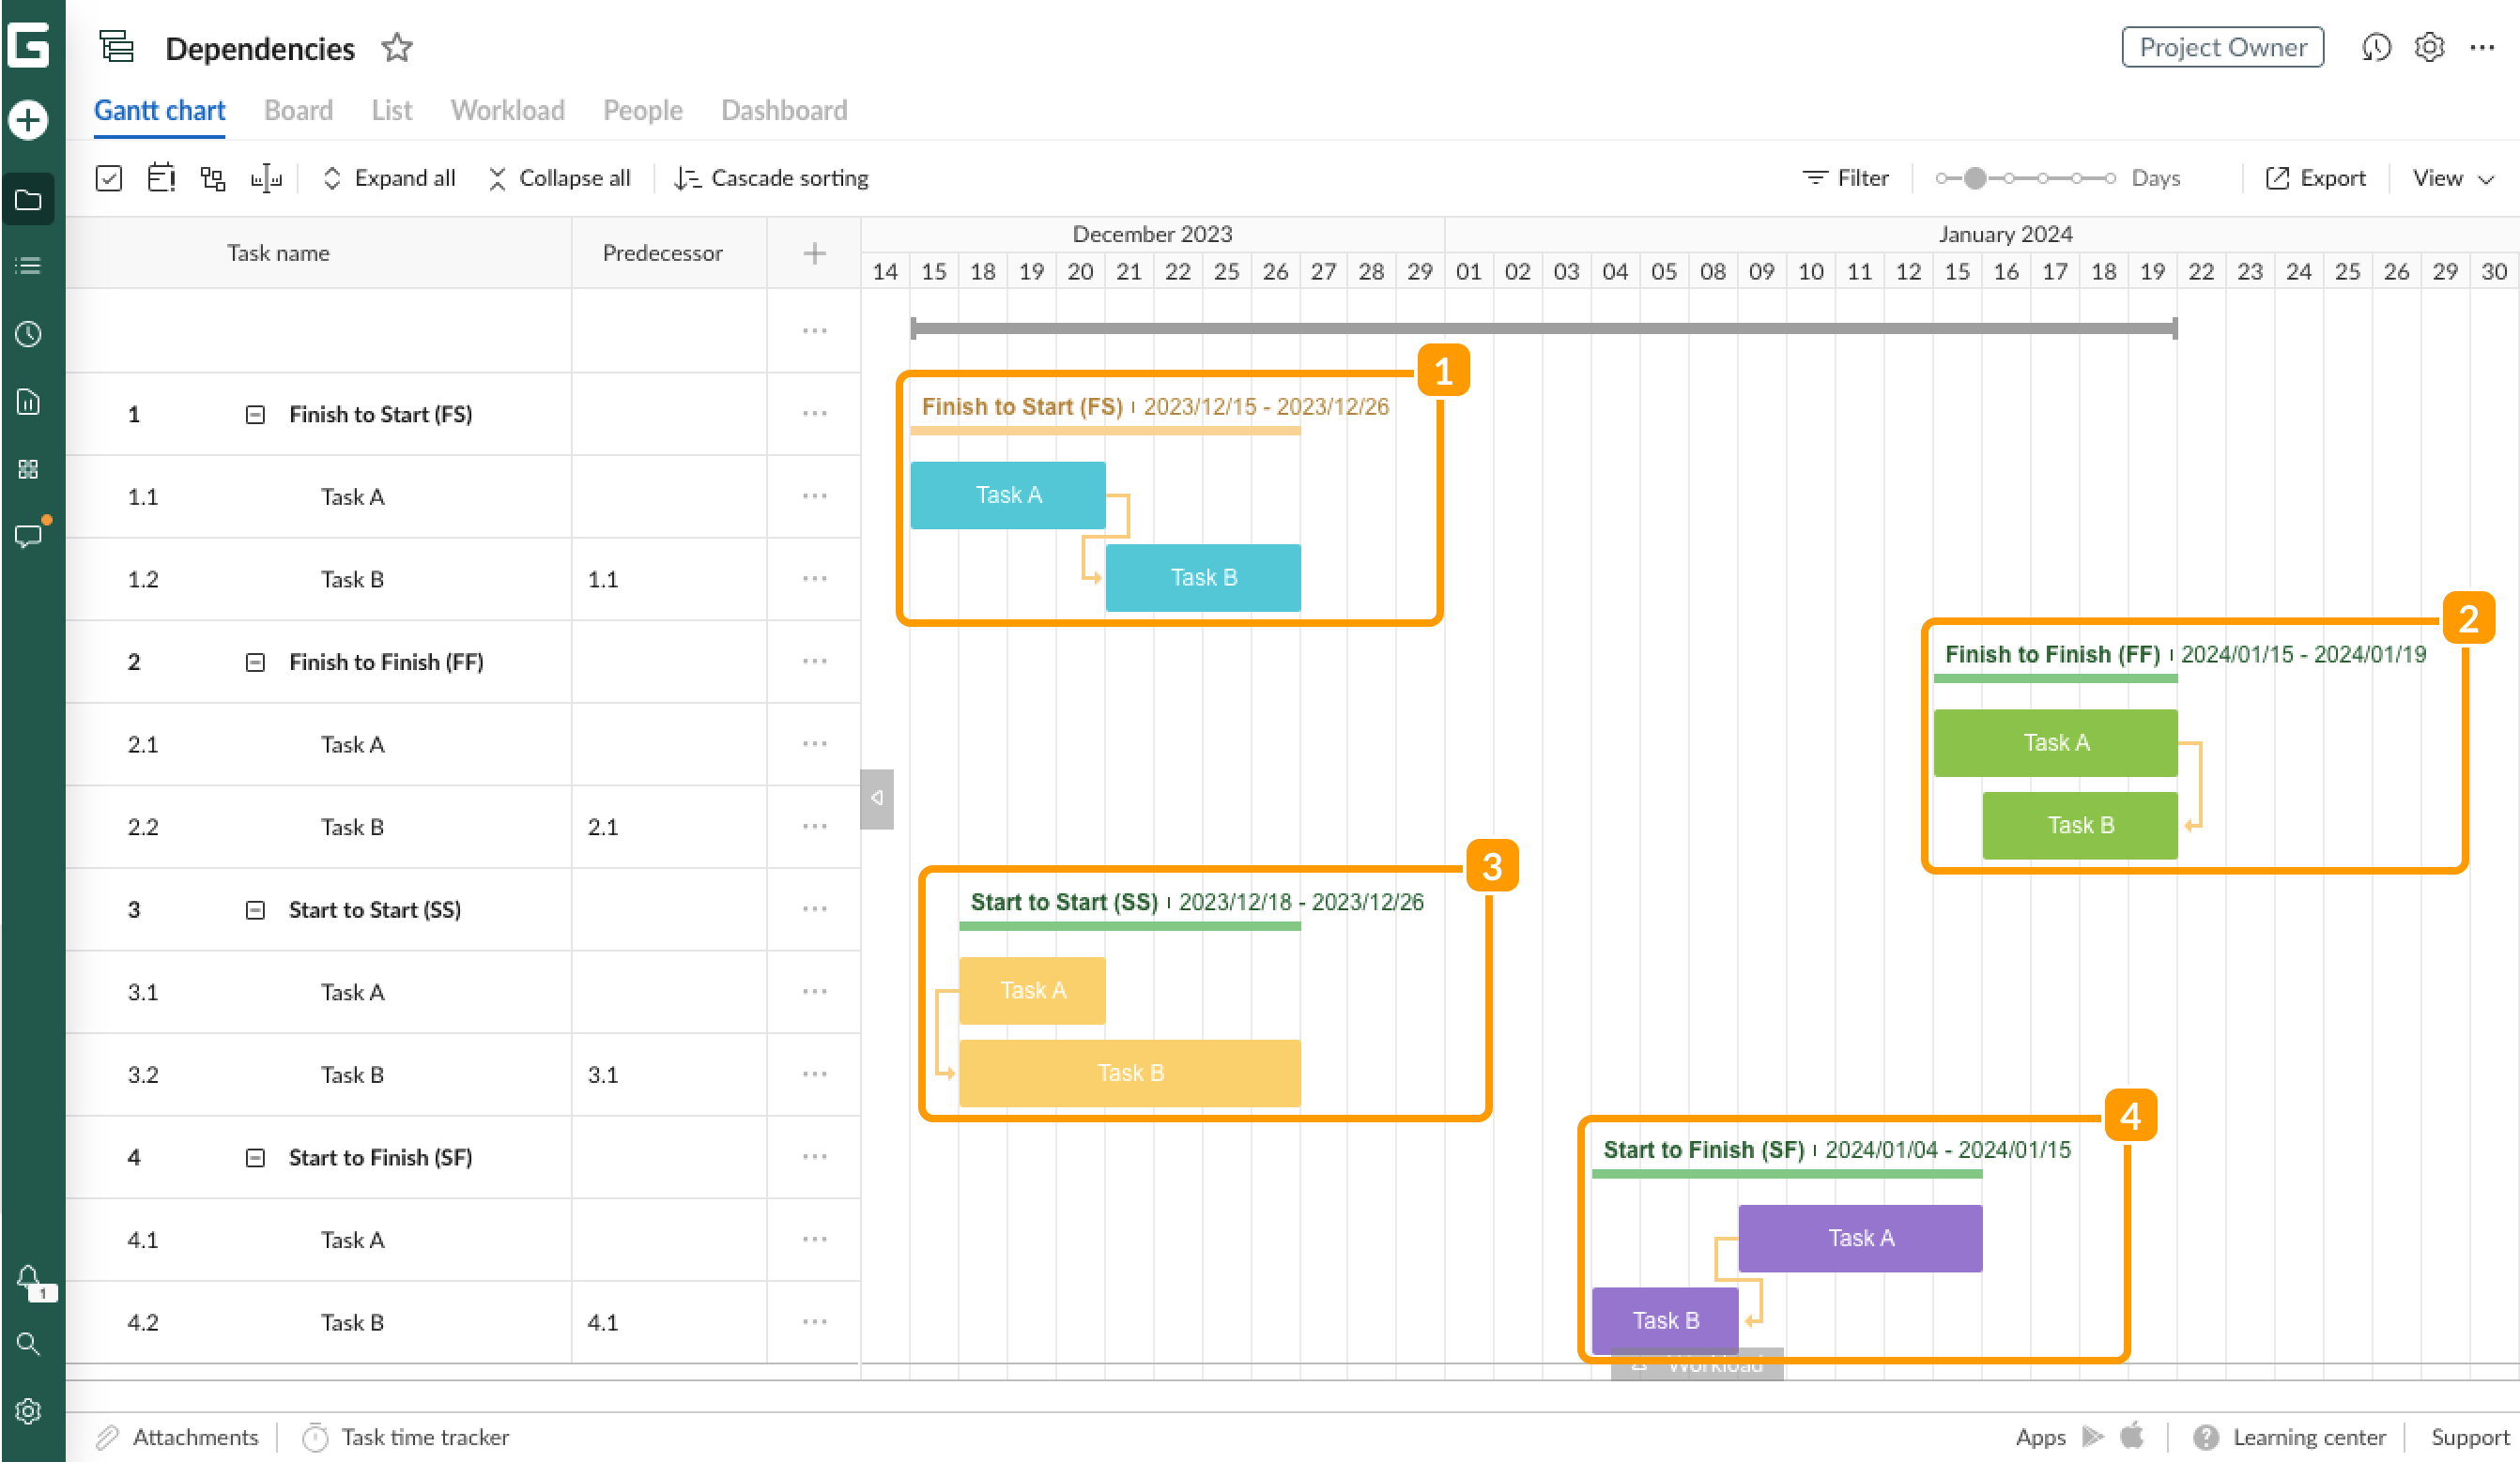Image resolution: width=2520 pixels, height=1462 pixels.
Task: Collapse the Finish to Finish (FF) group
Action: pyautogui.click(x=256, y=662)
